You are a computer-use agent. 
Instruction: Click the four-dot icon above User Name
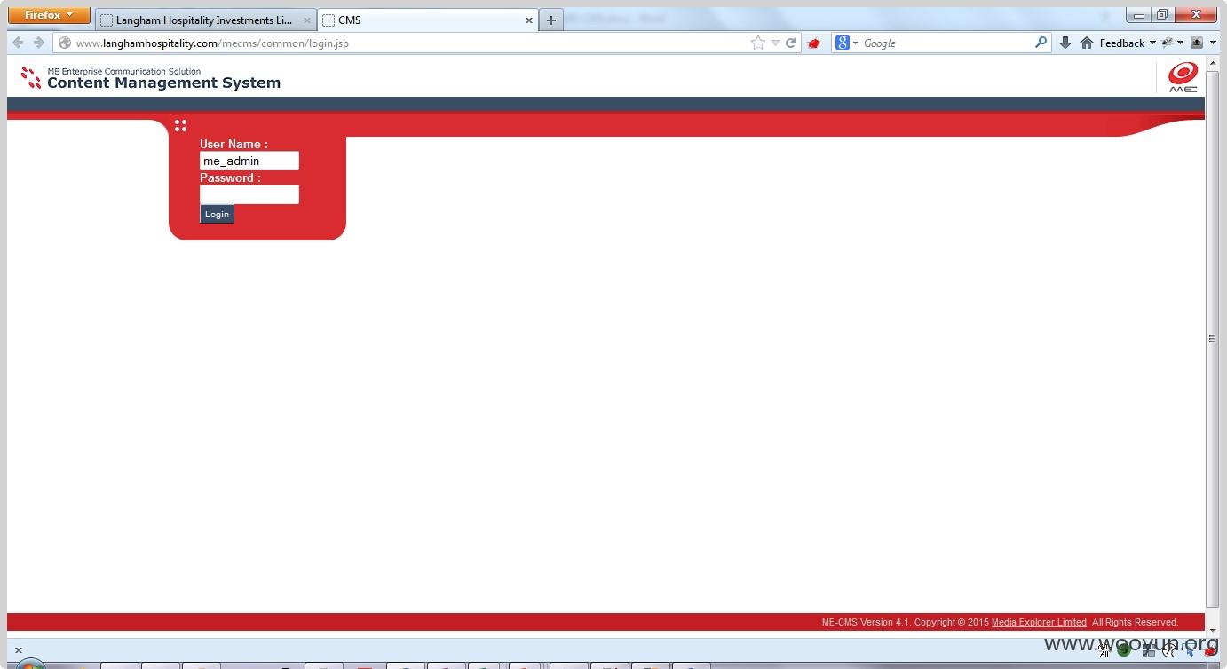click(x=180, y=125)
